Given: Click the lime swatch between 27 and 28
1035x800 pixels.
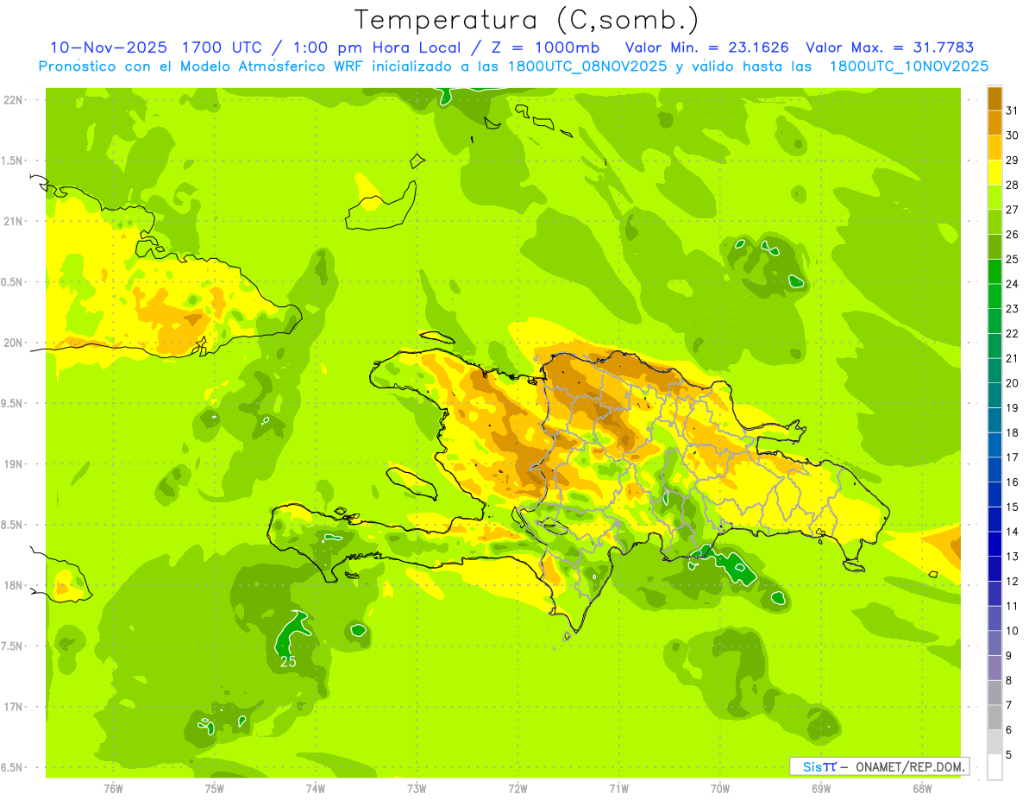Looking at the screenshot, I should pyautogui.click(x=994, y=197).
